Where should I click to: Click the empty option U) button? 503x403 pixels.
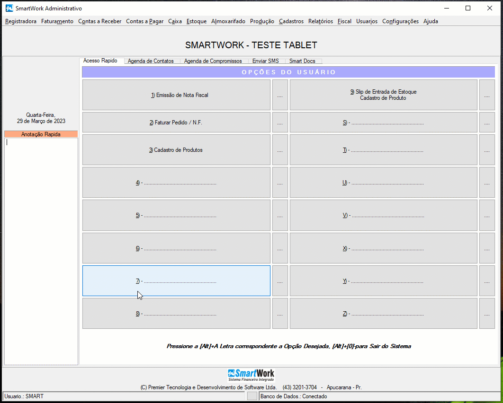(384, 182)
